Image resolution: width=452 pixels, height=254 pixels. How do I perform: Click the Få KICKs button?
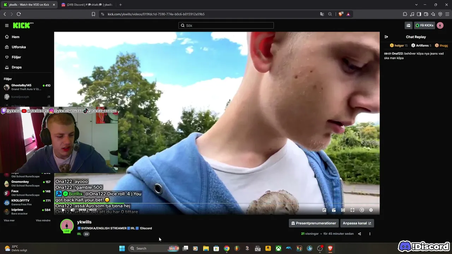point(424,25)
